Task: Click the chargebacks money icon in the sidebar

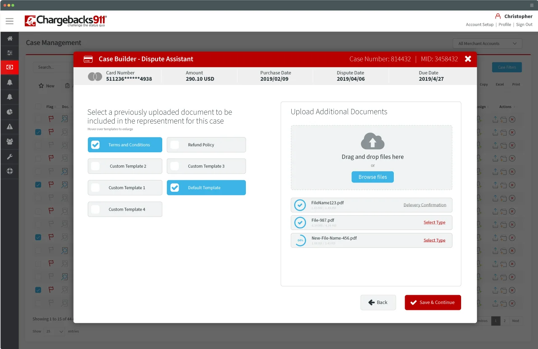Action: pyautogui.click(x=10, y=67)
